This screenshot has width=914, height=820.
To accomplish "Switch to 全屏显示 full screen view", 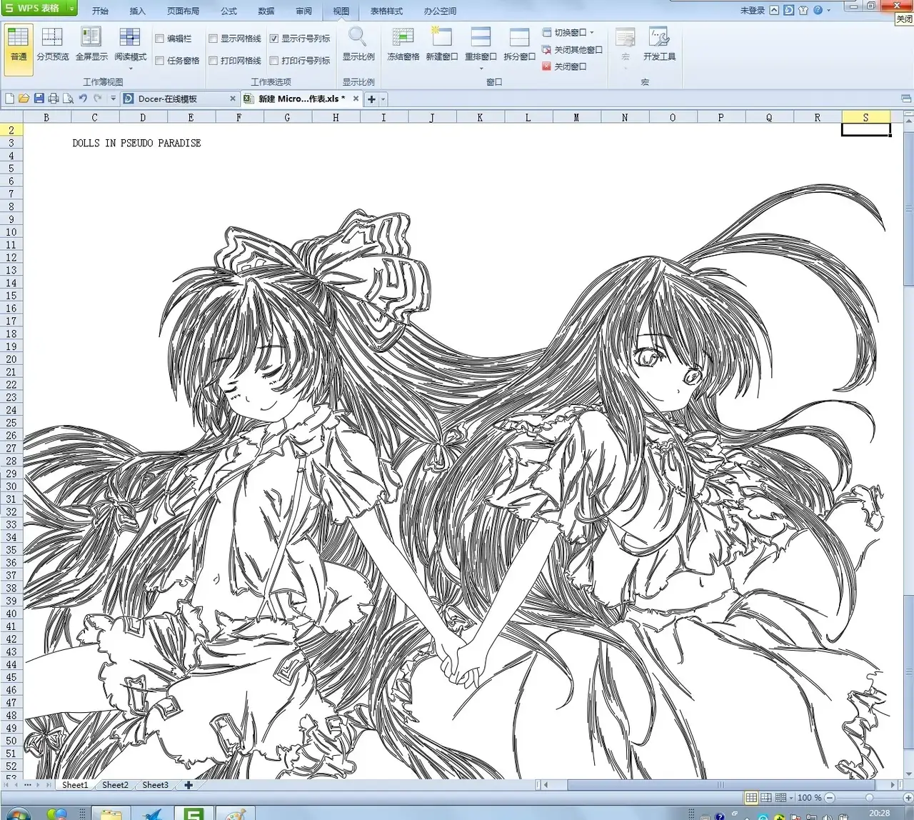I will [x=91, y=44].
